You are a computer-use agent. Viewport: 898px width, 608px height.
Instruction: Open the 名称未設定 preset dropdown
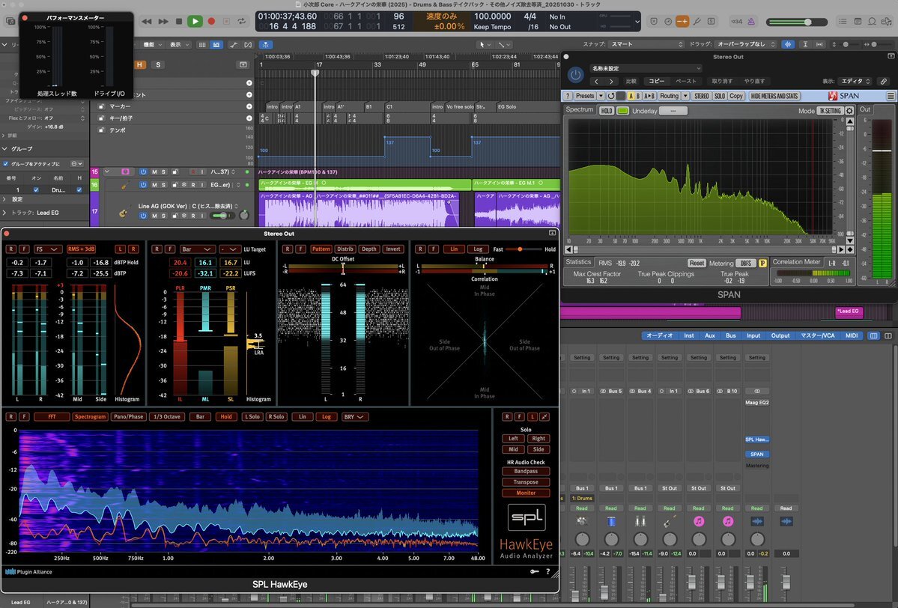[x=644, y=68]
